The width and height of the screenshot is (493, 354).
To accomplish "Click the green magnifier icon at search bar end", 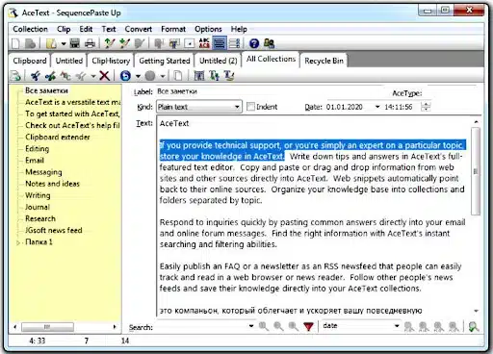I will [x=474, y=327].
